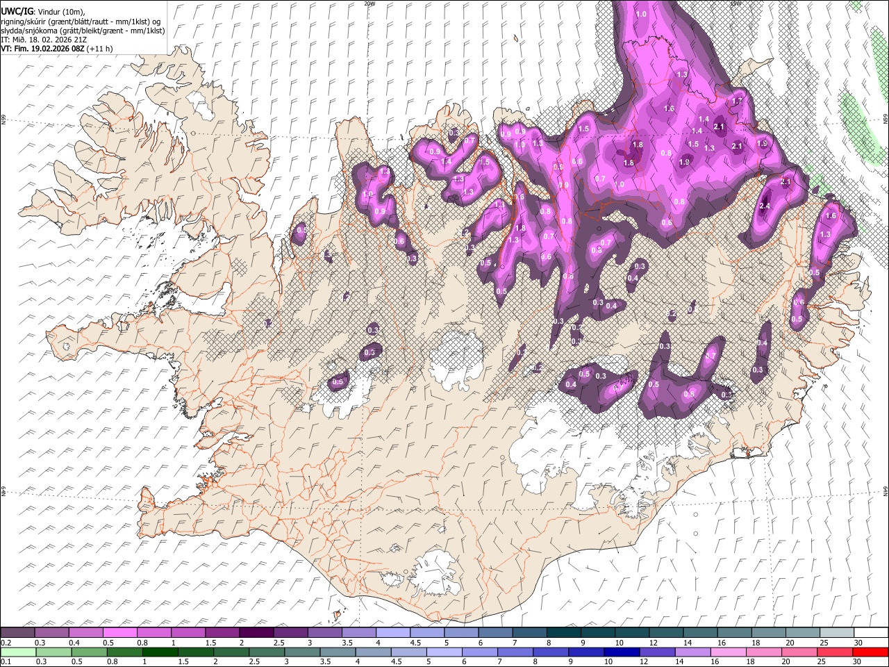Pick the white 30+ swatch in top legend row

(x=871, y=632)
